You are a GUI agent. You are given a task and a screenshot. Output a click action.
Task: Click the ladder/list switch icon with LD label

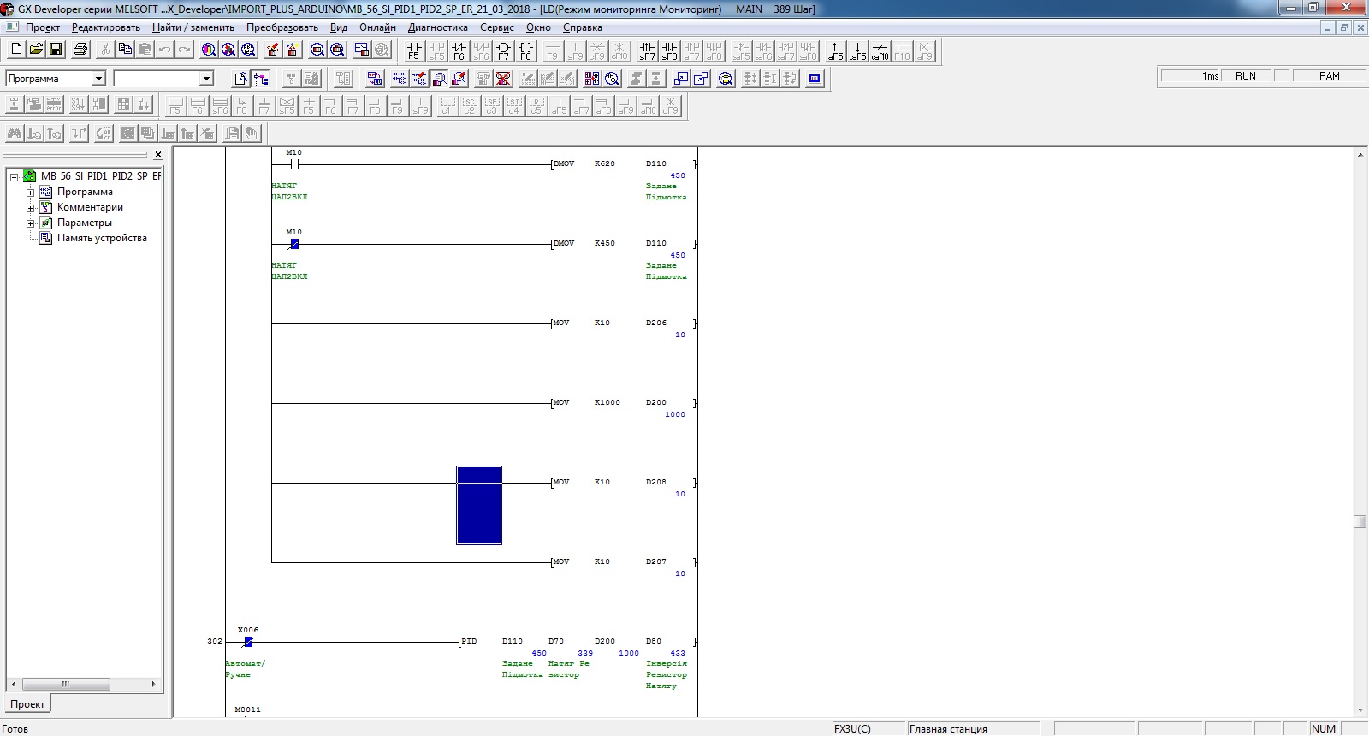pyautogui.click(x=375, y=79)
